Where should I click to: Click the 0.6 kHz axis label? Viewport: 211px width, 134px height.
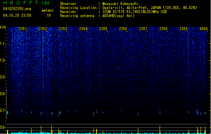click(3, 127)
